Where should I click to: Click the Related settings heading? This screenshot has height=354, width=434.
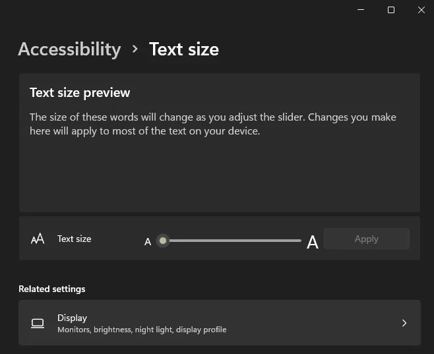pyautogui.click(x=52, y=289)
